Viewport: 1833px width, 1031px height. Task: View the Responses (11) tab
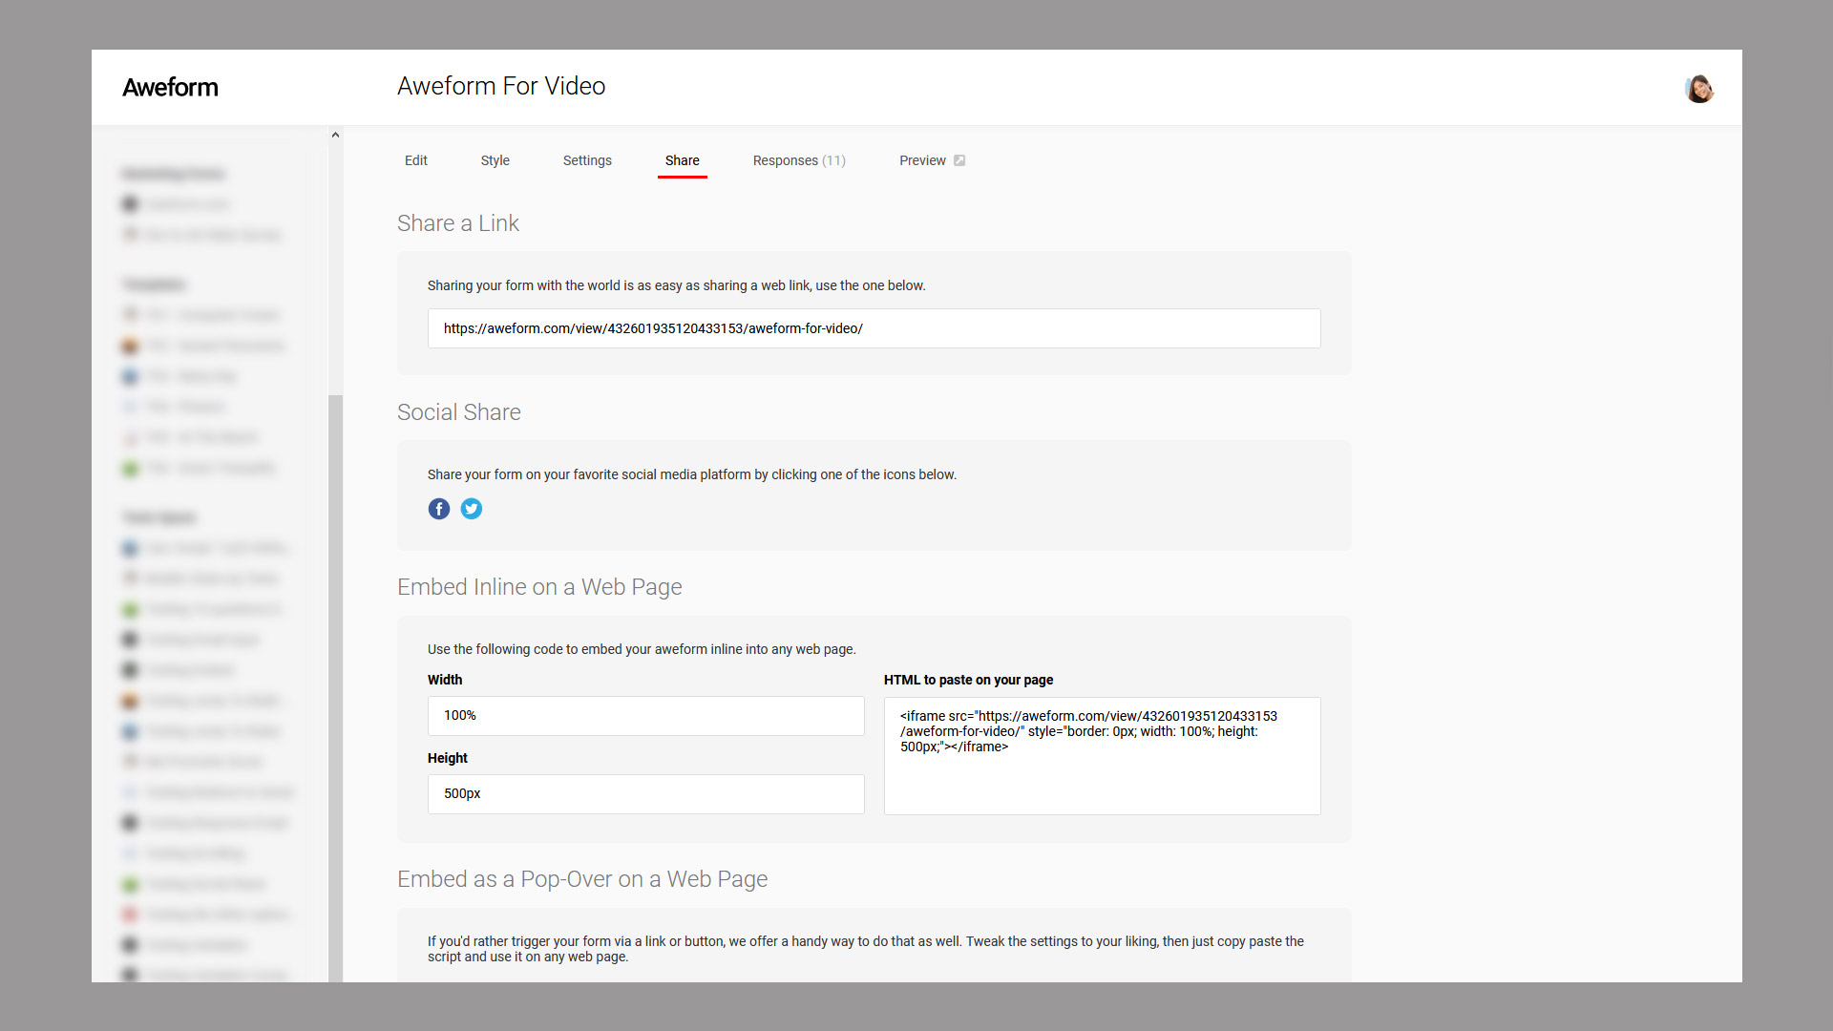click(799, 160)
